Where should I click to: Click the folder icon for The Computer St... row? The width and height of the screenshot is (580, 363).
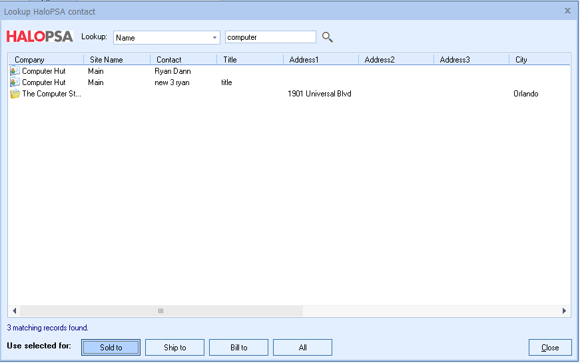[x=15, y=94]
